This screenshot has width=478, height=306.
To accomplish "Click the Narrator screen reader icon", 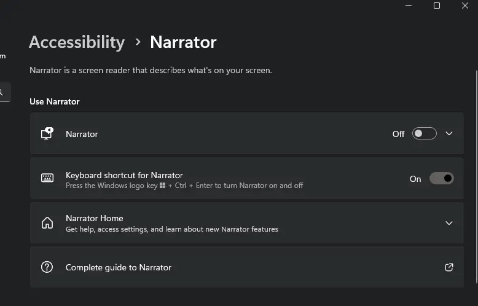I will click(x=47, y=133).
